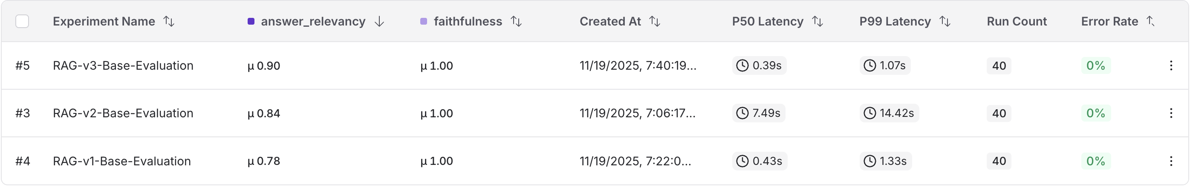
Task: Click the Experiment Name column header
Action: click(104, 21)
